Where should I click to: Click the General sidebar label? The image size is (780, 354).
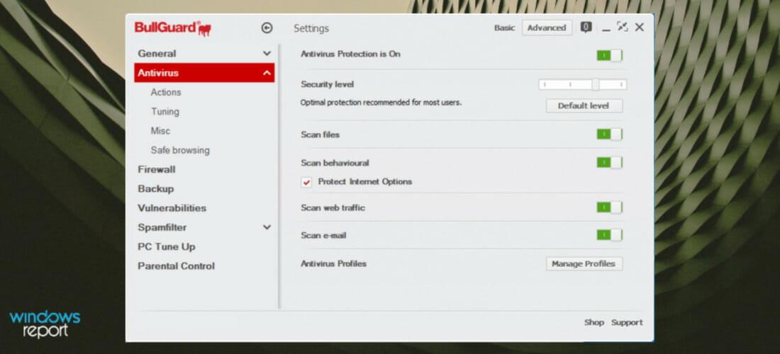[157, 54]
